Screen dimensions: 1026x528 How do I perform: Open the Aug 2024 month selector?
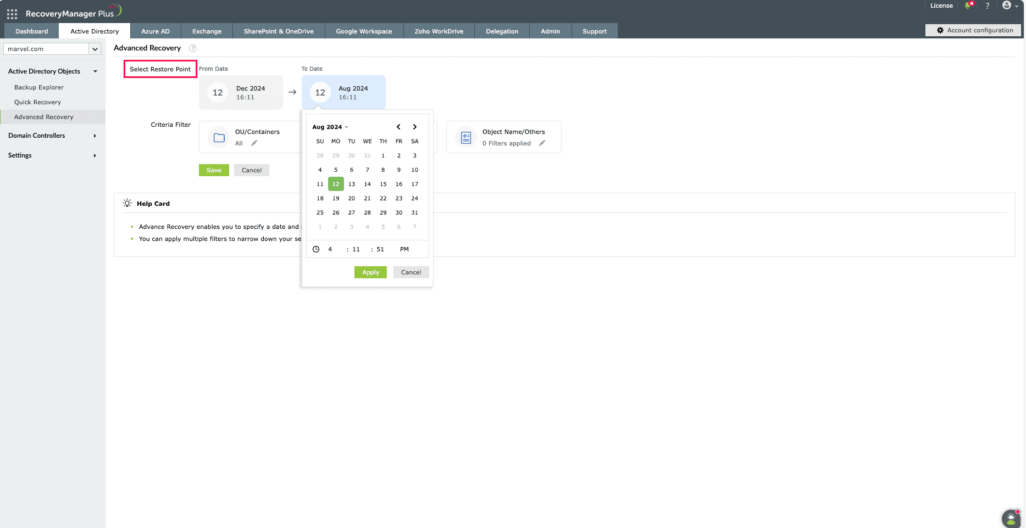tap(330, 127)
